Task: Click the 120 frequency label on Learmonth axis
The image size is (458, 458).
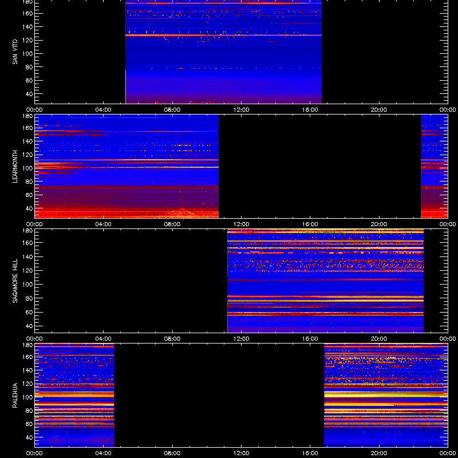Action: point(27,155)
